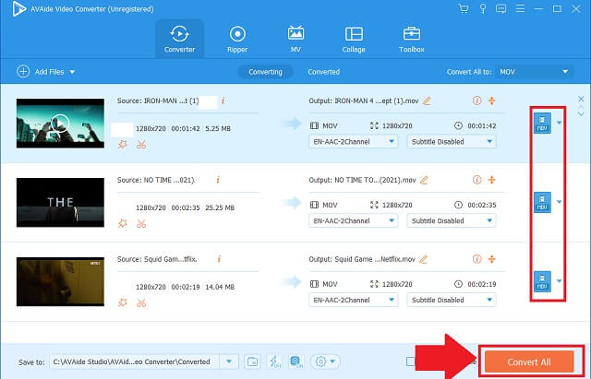The image size is (591, 379).
Task: Open the Toolbox tab
Action: tap(412, 39)
